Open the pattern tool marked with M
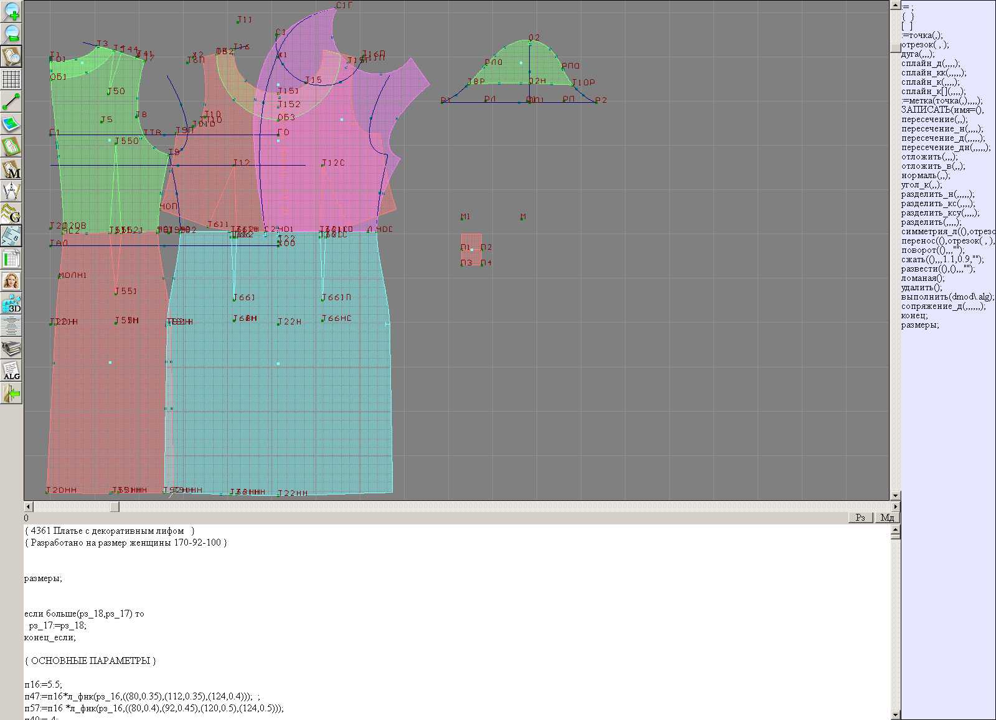This screenshot has height=720, width=996. coord(11,169)
